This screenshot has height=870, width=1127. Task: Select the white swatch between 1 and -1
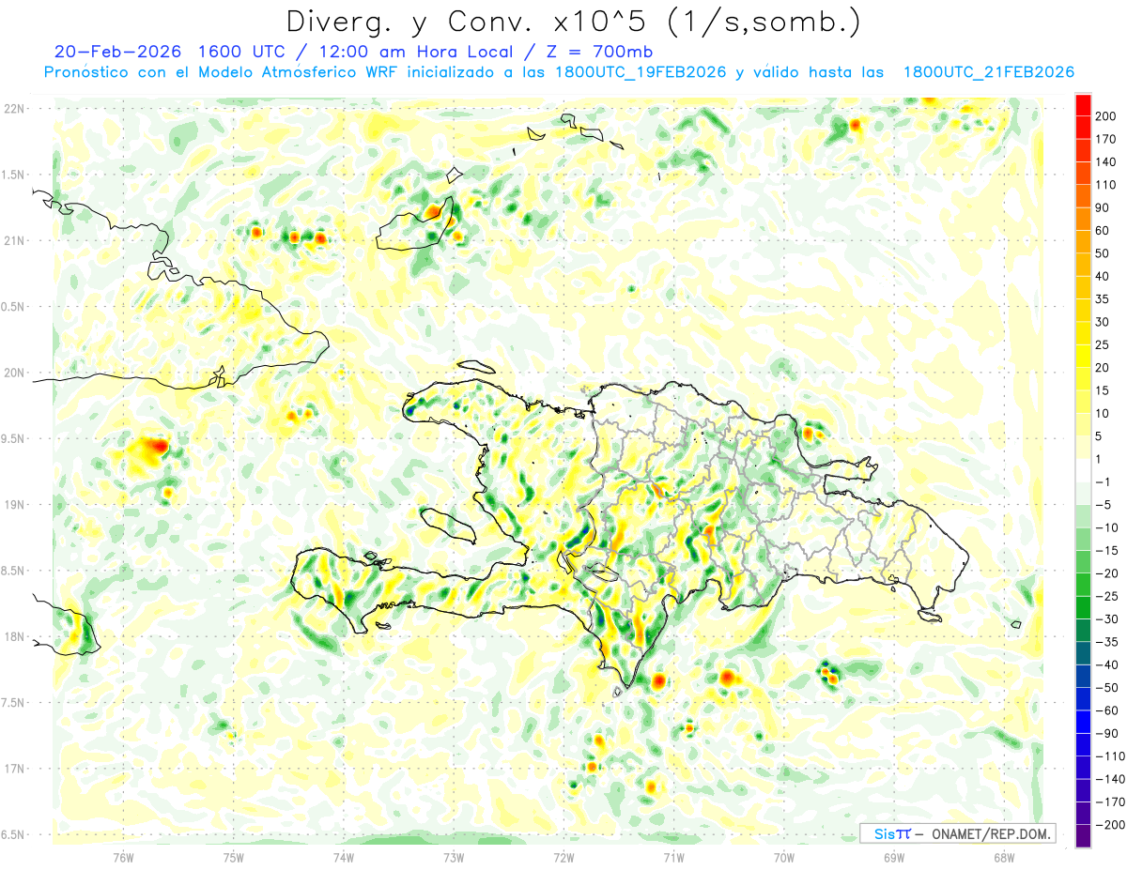click(1083, 470)
